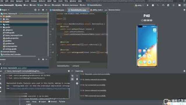The height and width of the screenshot is (105, 186).
Task: Hide the project panel using minus icon
Action: click(47, 10)
